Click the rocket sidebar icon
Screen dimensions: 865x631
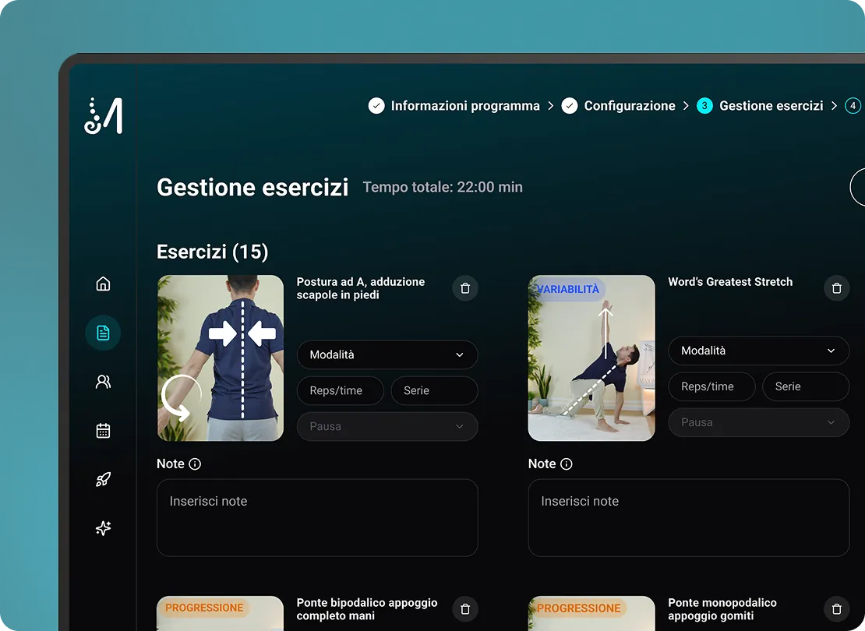[x=103, y=479]
